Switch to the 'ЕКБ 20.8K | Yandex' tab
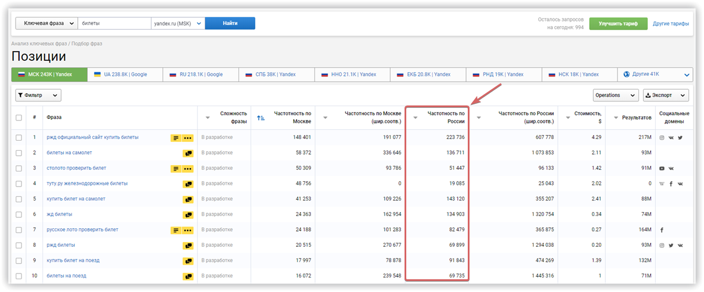The width and height of the screenshot is (704, 292). pyautogui.click(x=428, y=74)
